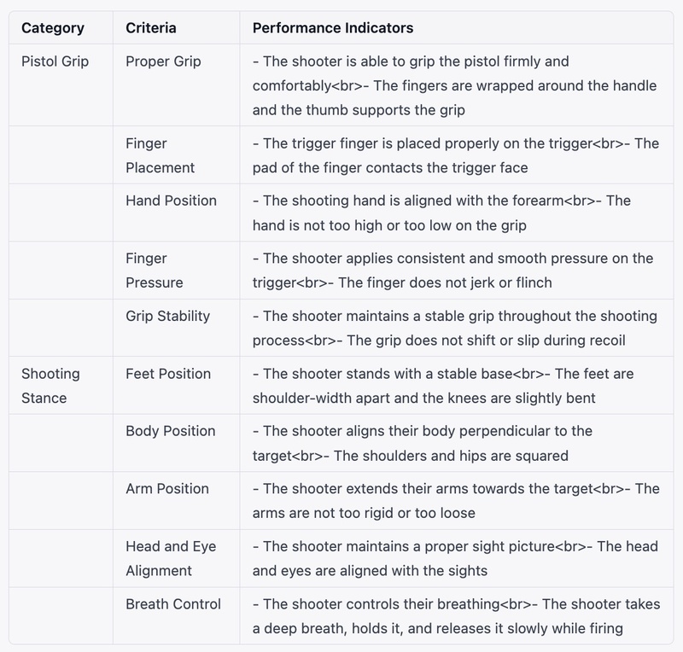
Task: Select the Grip Stability criteria cell
Action: pyautogui.click(x=167, y=316)
